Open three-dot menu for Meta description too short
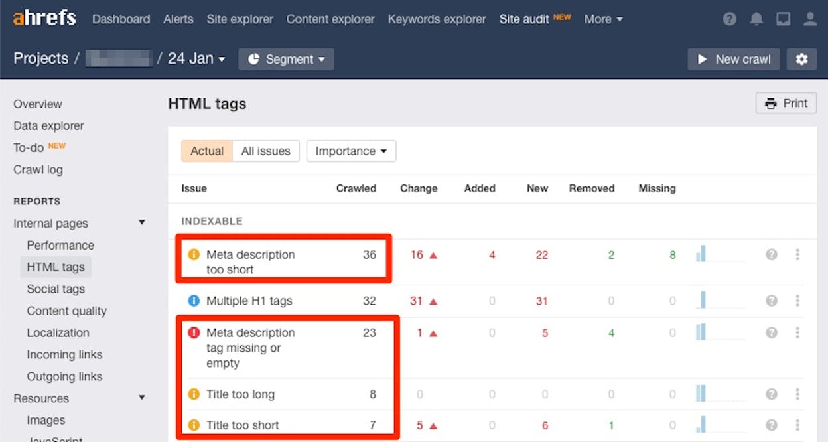 click(797, 254)
